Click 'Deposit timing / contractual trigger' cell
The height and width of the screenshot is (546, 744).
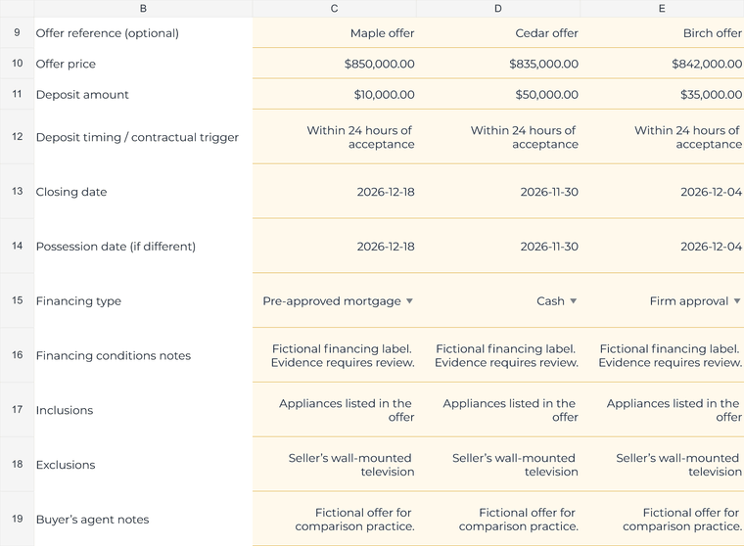point(143,137)
